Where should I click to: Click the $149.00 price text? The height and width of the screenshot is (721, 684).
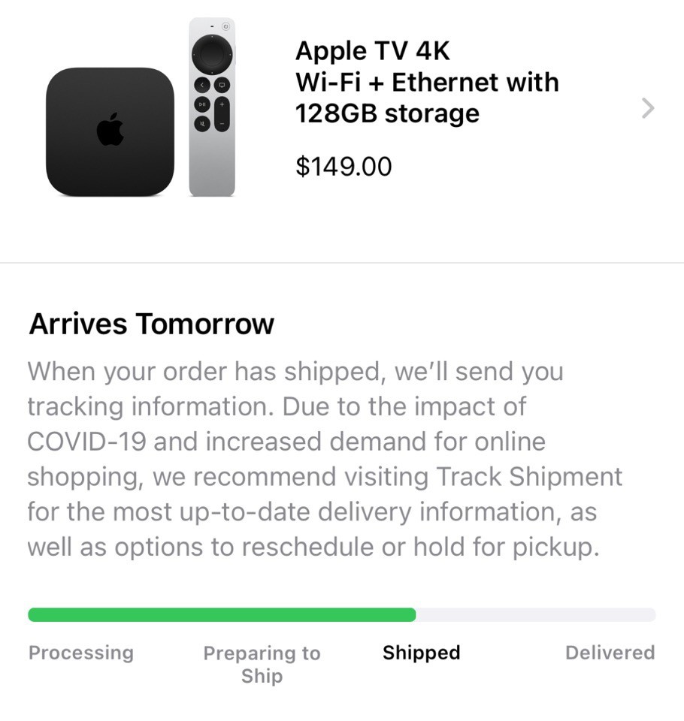click(x=344, y=166)
